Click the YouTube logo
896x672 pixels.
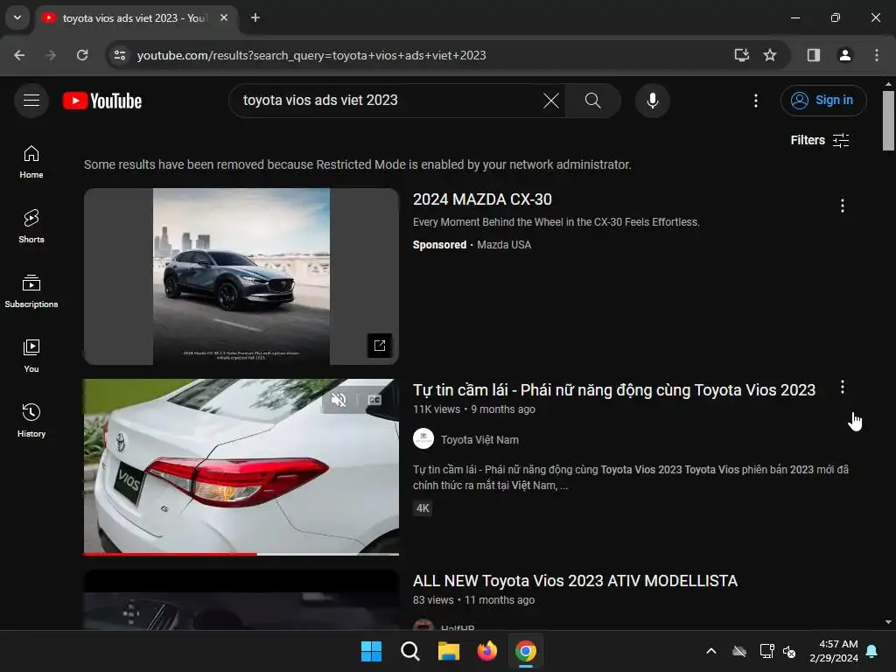coord(102,101)
